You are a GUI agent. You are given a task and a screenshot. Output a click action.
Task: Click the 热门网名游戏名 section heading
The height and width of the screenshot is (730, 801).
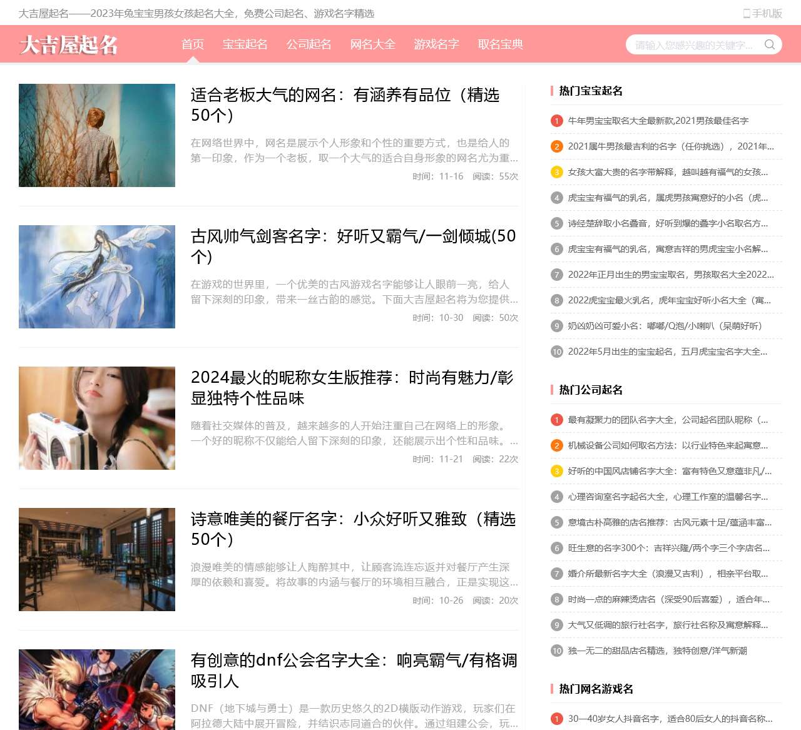point(596,689)
